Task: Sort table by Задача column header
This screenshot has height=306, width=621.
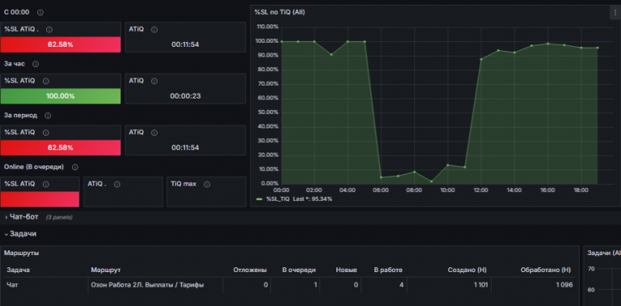Action: tap(19, 270)
